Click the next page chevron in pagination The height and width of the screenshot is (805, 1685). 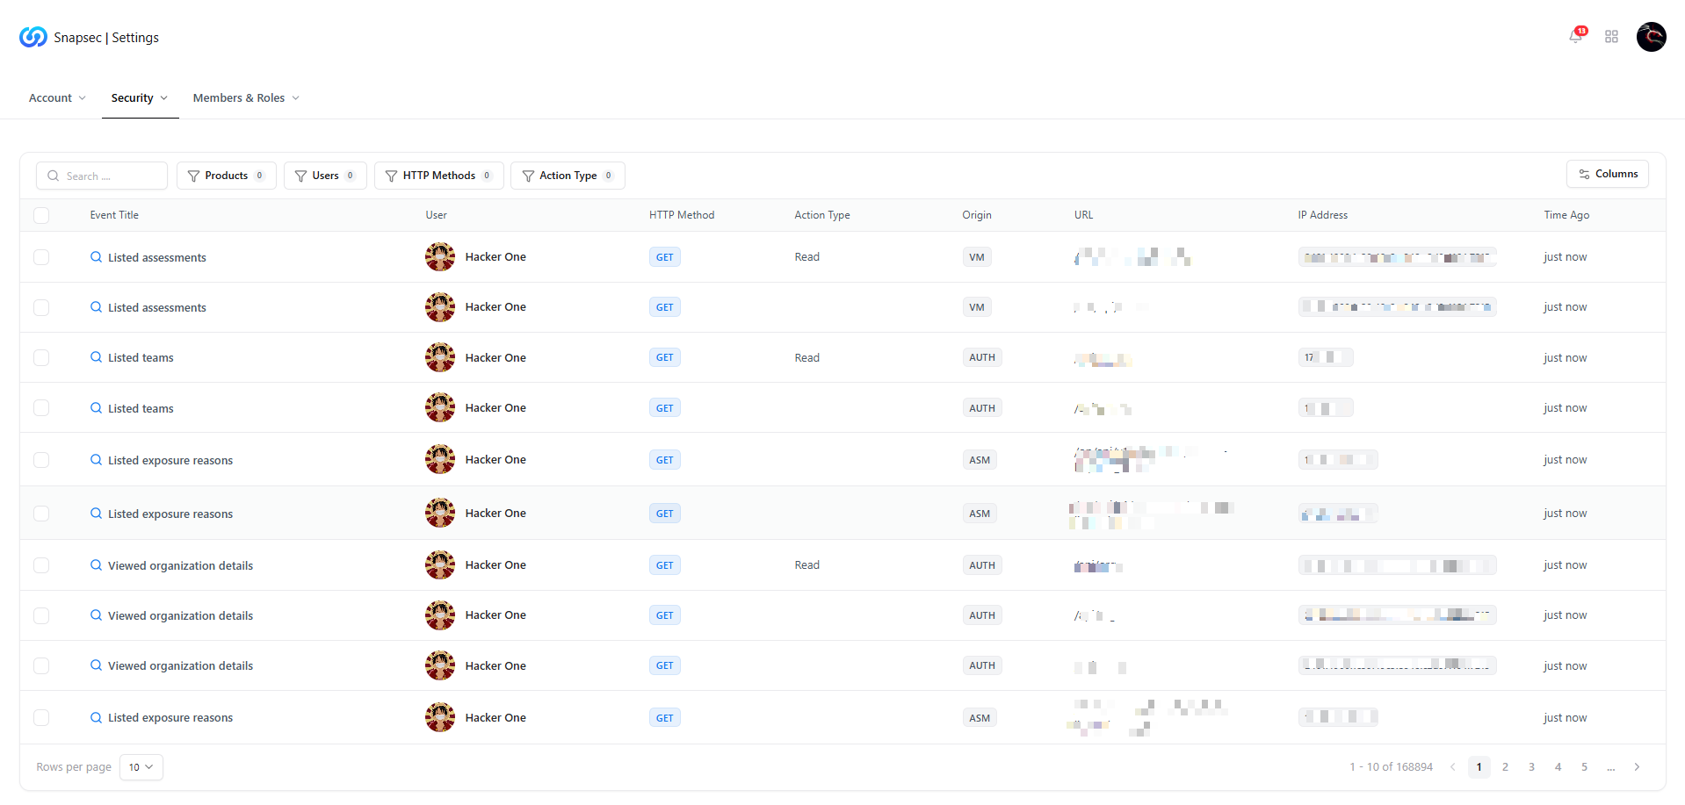pos(1637,766)
